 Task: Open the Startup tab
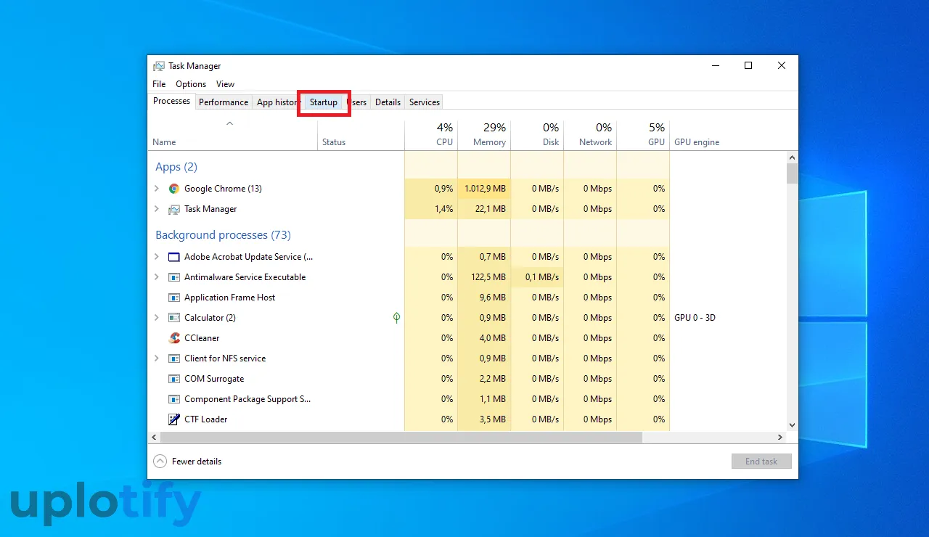324,102
